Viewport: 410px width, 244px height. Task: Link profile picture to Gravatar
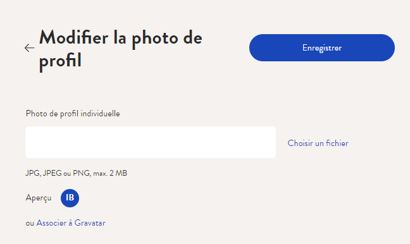tap(71, 223)
